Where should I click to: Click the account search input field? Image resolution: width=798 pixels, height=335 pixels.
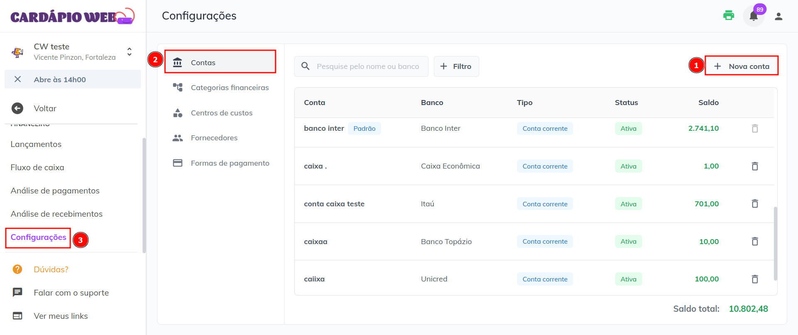[x=367, y=66]
